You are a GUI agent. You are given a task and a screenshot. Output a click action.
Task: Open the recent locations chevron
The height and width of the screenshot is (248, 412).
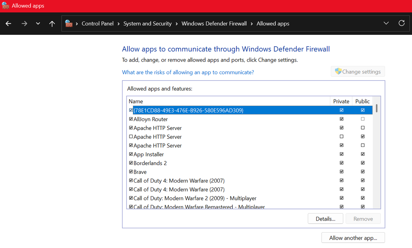click(x=38, y=24)
